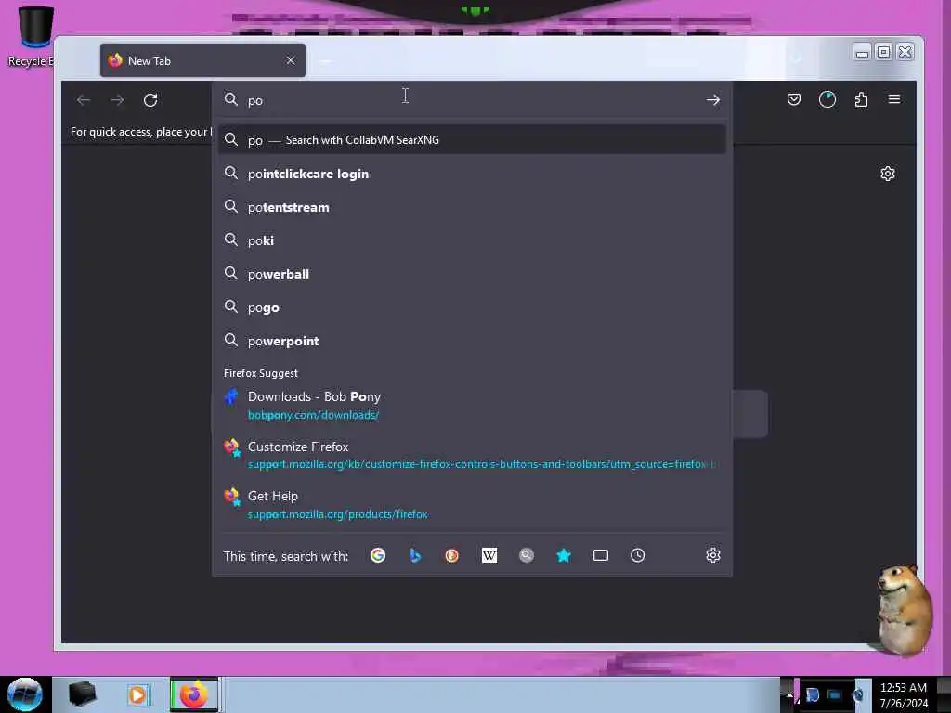The image size is (951, 713).
Task: Open the Save to Pocket icon
Action: 794,99
